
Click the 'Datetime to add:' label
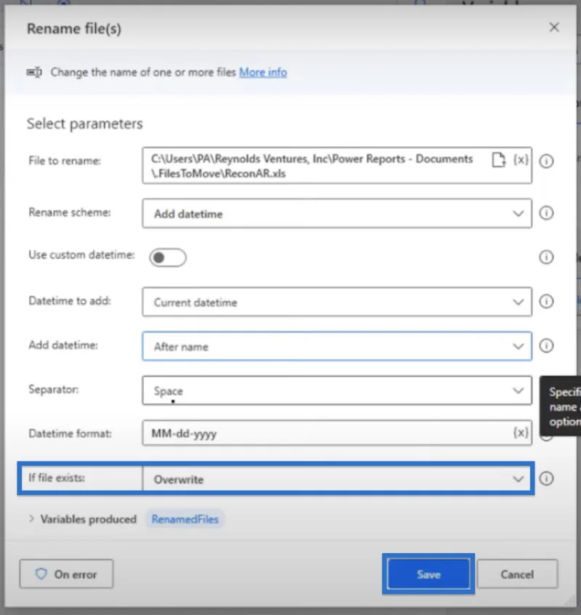70,301
